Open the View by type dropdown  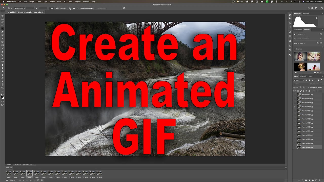299,43
